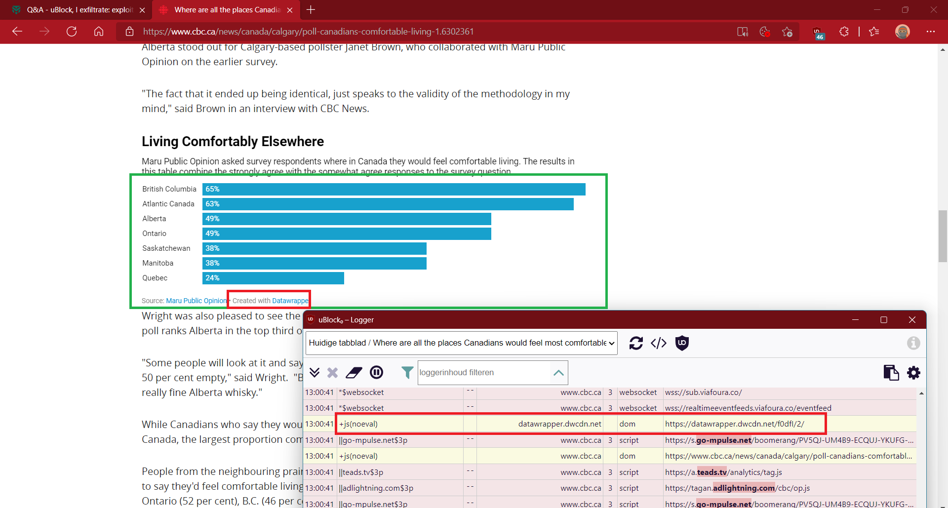
Task: Pause the logger
Action: click(376, 372)
